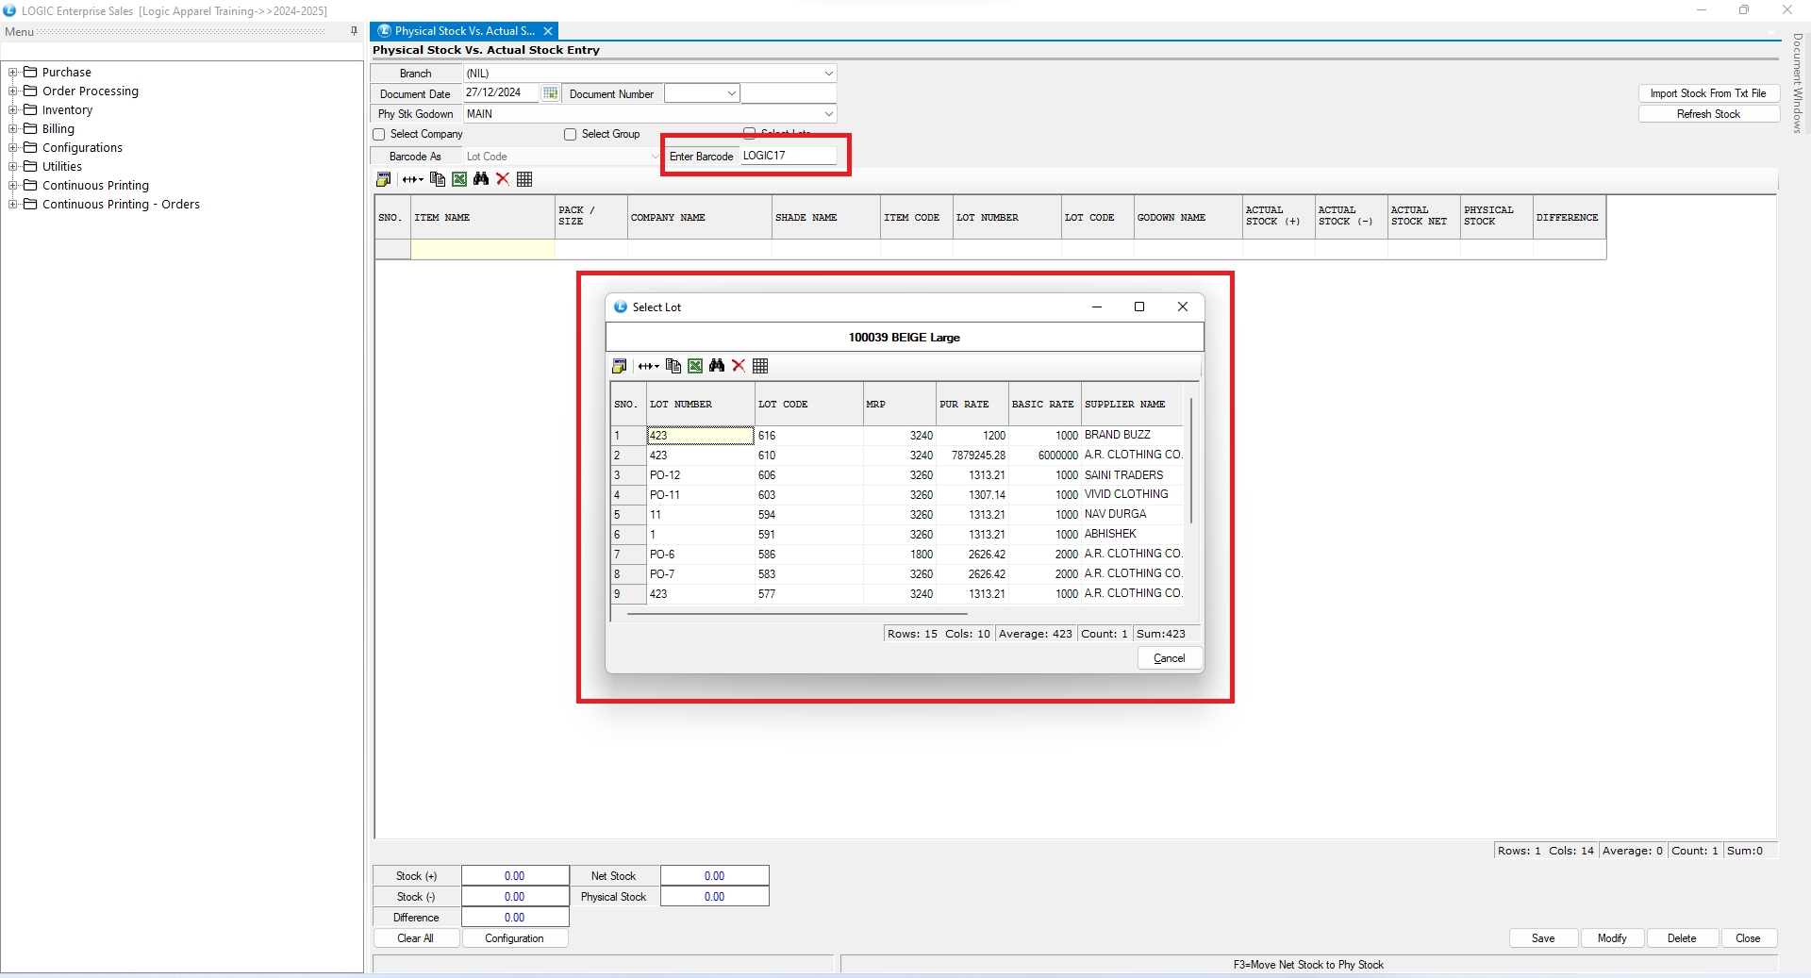
Task: Click Cancel button in Select Lot dialog
Action: pos(1170,658)
